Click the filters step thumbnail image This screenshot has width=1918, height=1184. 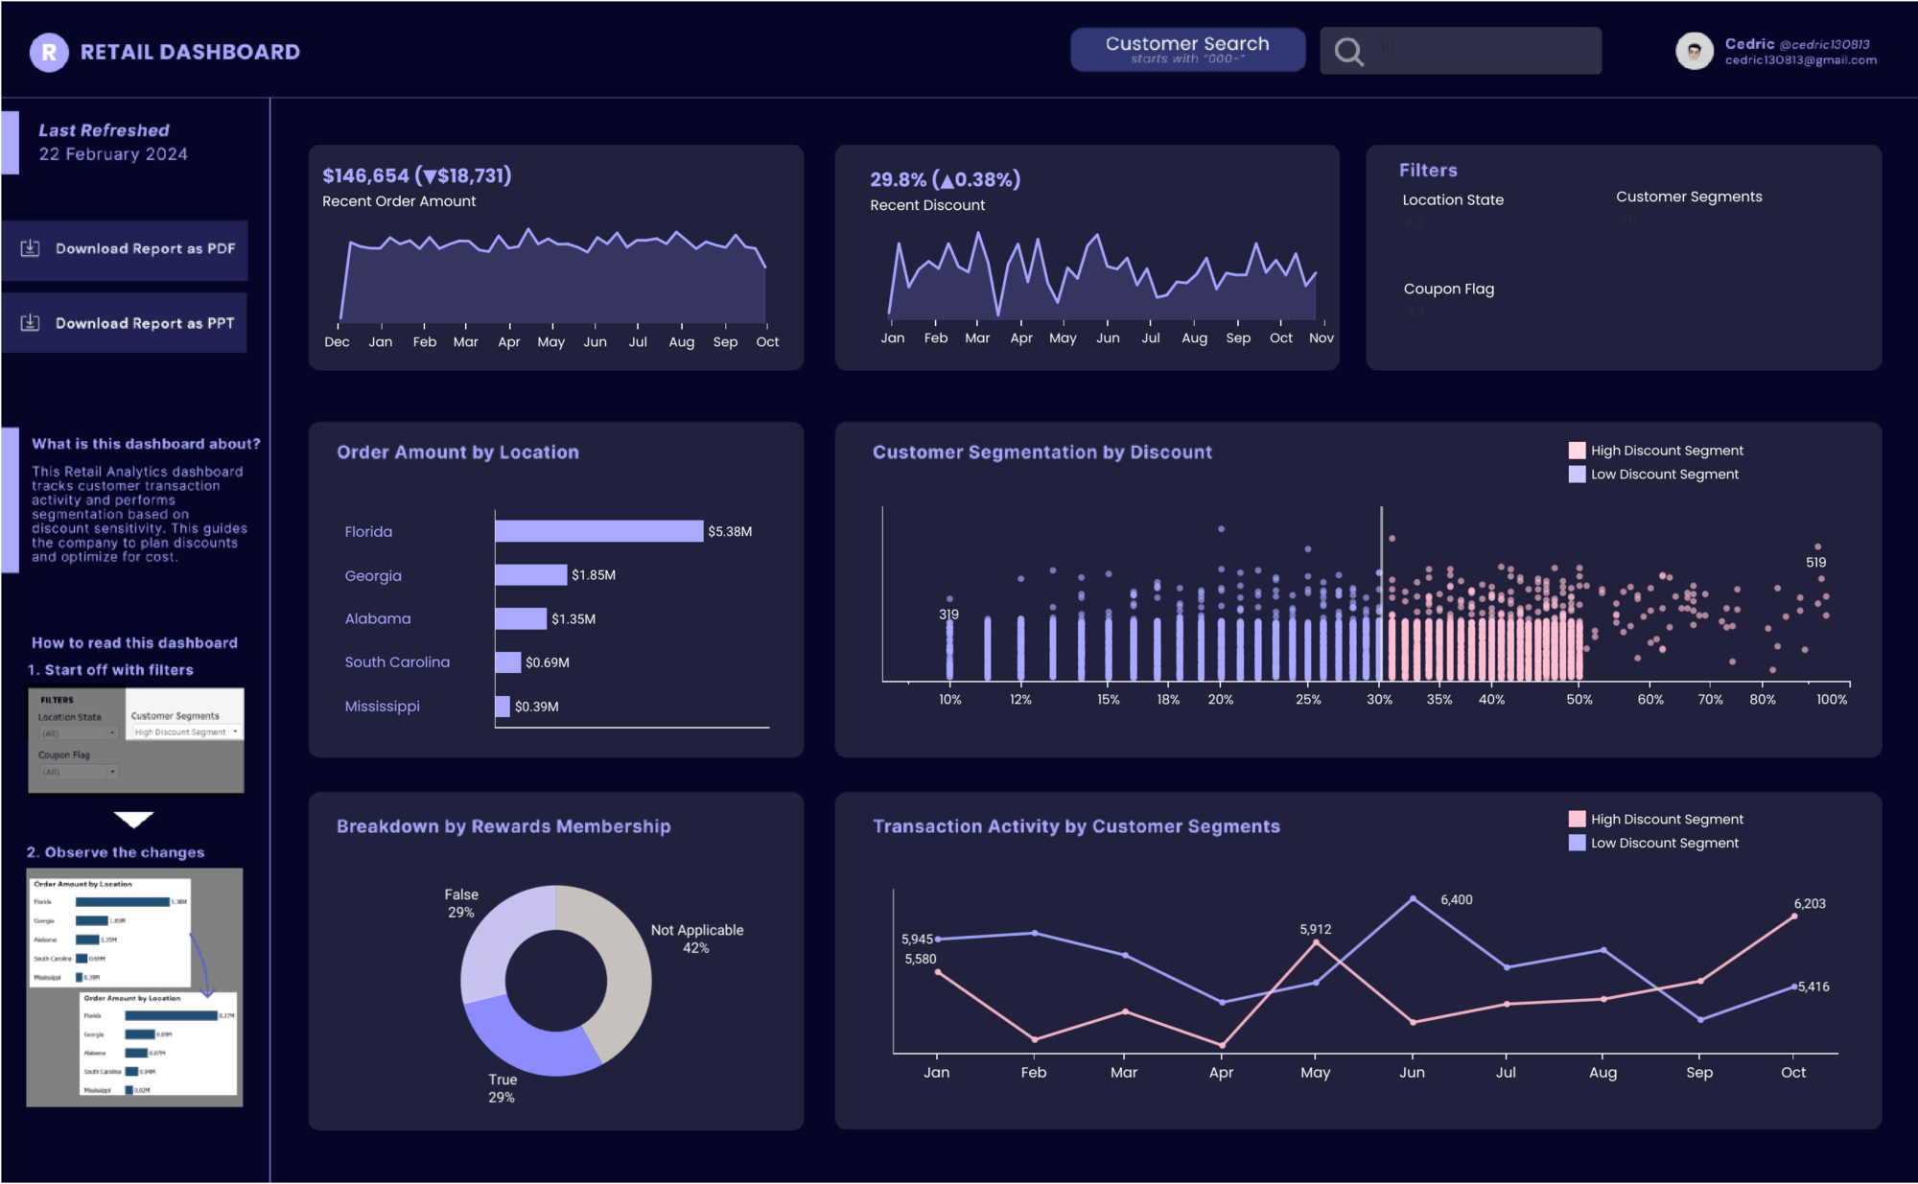click(x=136, y=740)
